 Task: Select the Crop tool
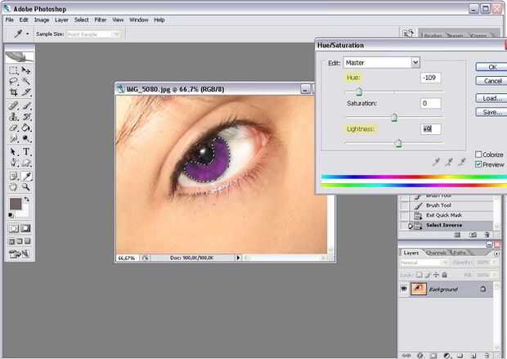pos(13,92)
